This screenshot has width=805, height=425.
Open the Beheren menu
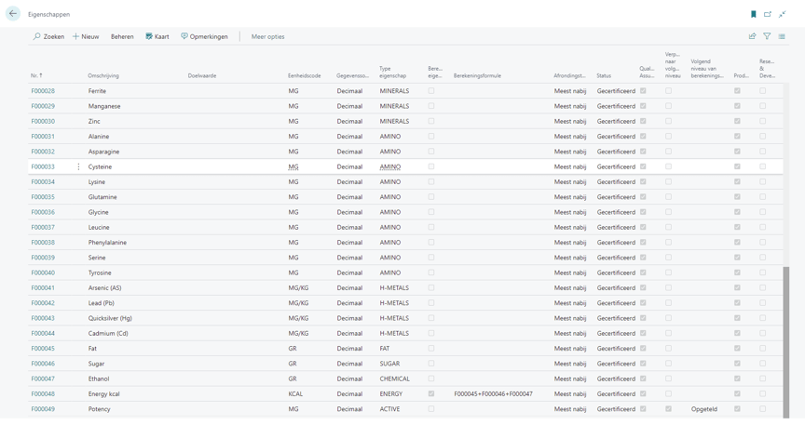[x=122, y=36]
